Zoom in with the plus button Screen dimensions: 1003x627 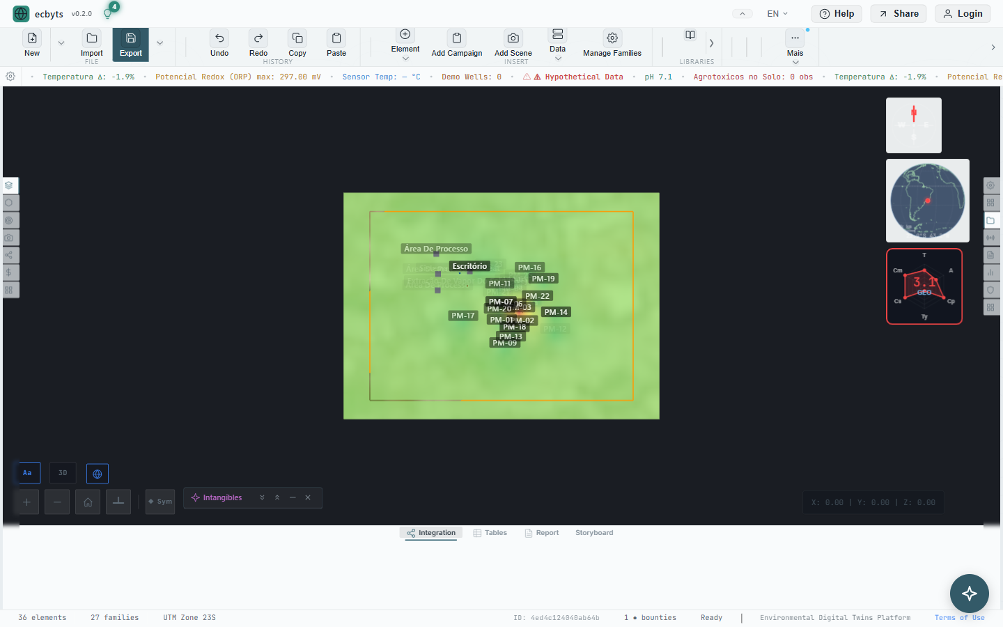(26, 502)
